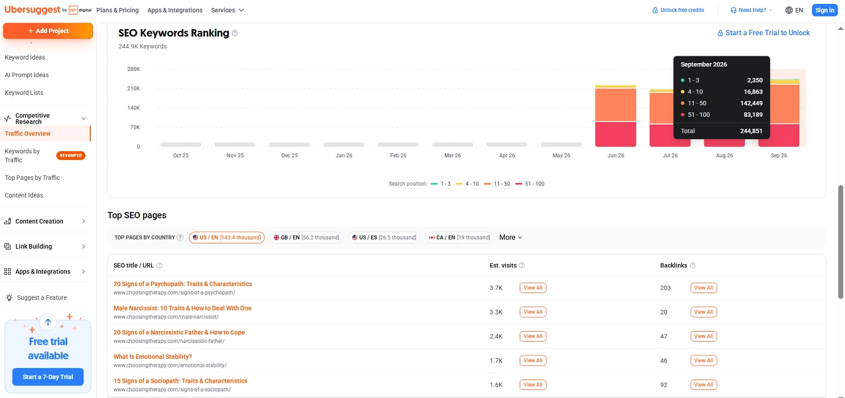Open What Is Emotional Stability? link
The height and width of the screenshot is (398, 845).
(x=152, y=357)
